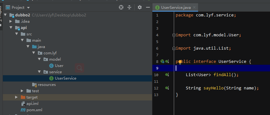Screen dimensions: 270x115
Task: Expand the test folder arrow
Action: (x=22, y=91)
